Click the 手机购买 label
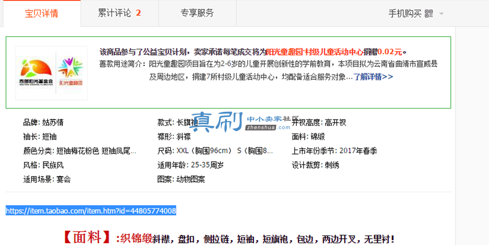This screenshot has width=489, height=245. [405, 14]
